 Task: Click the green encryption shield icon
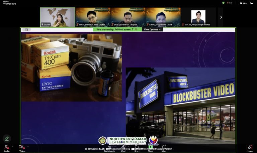223,3
